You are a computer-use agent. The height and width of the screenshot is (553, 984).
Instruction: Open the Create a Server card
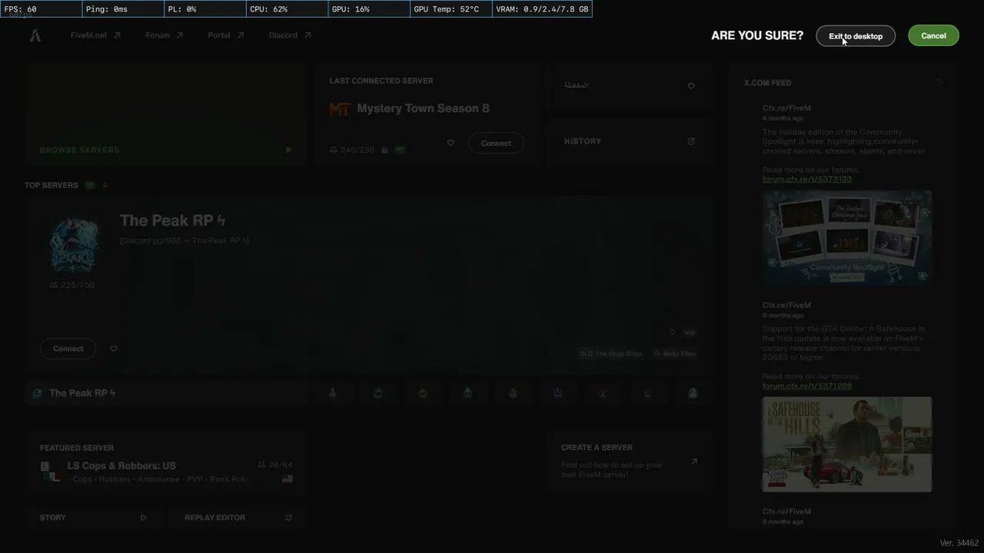630,462
